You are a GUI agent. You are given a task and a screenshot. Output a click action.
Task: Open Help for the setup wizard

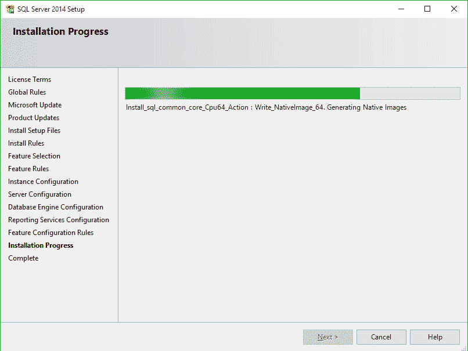click(x=434, y=336)
